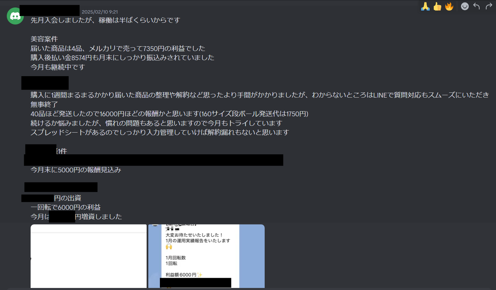The height and width of the screenshot is (290, 496).
Task: React with the thumbs up emoji
Action: tap(437, 6)
